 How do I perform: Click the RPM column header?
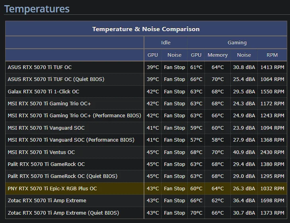[x=272, y=55]
